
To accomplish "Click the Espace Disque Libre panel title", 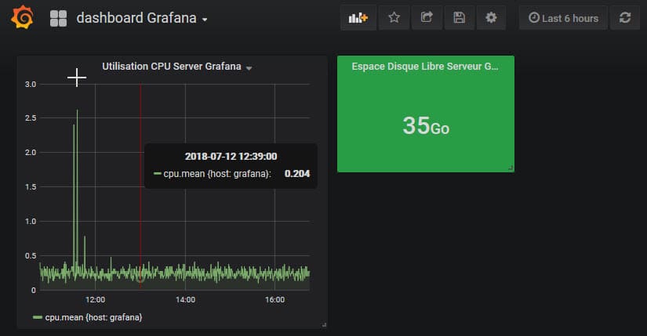I will [x=425, y=67].
